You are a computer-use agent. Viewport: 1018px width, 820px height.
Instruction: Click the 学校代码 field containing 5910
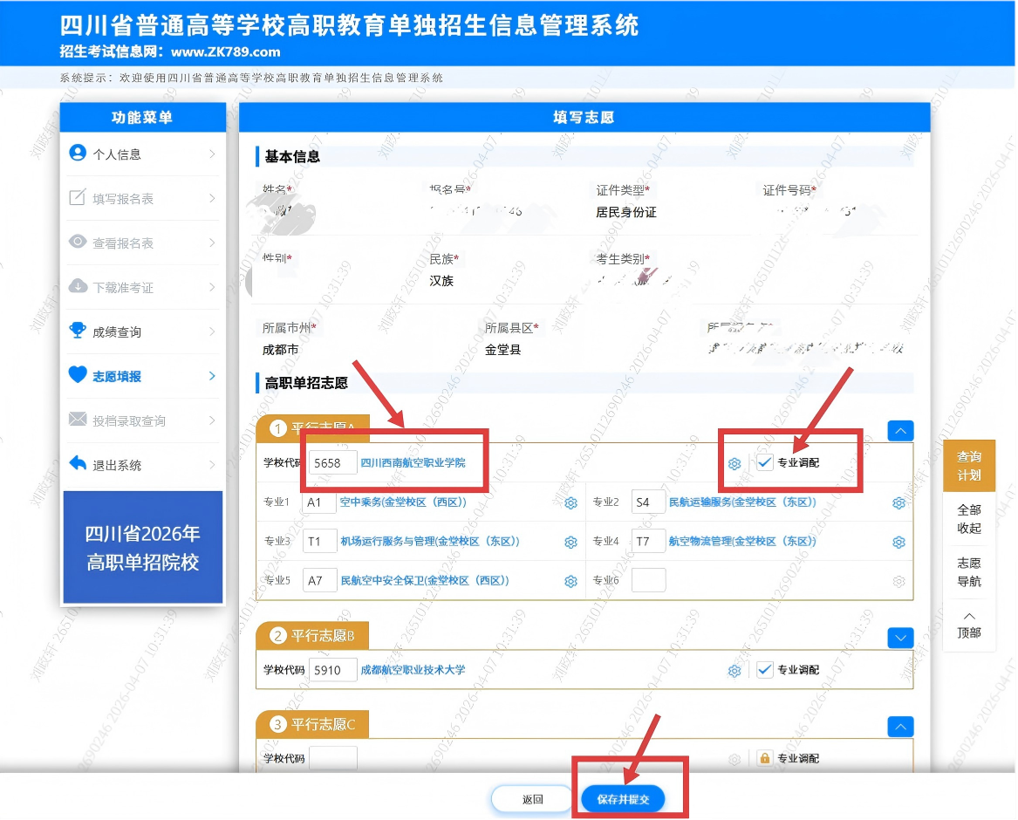pos(333,670)
